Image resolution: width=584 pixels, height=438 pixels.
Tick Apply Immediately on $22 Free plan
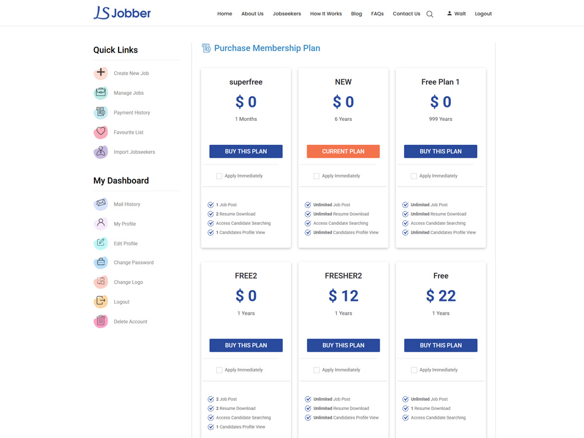tap(414, 370)
